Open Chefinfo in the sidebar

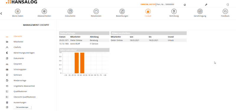pos(17,47)
